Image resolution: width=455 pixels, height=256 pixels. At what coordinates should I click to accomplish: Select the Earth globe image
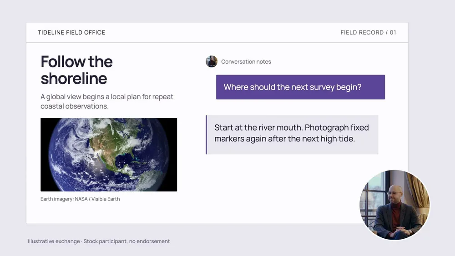[109, 155]
